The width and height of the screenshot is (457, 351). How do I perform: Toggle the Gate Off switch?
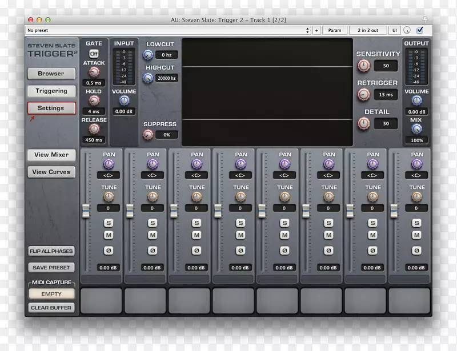[x=94, y=54]
